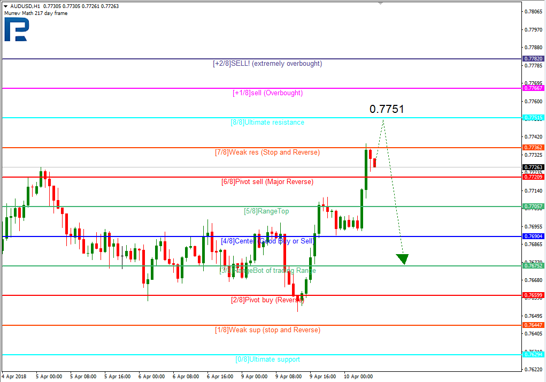Click the [+2/8]SELL! extremely overbought label

pyautogui.click(x=267, y=64)
